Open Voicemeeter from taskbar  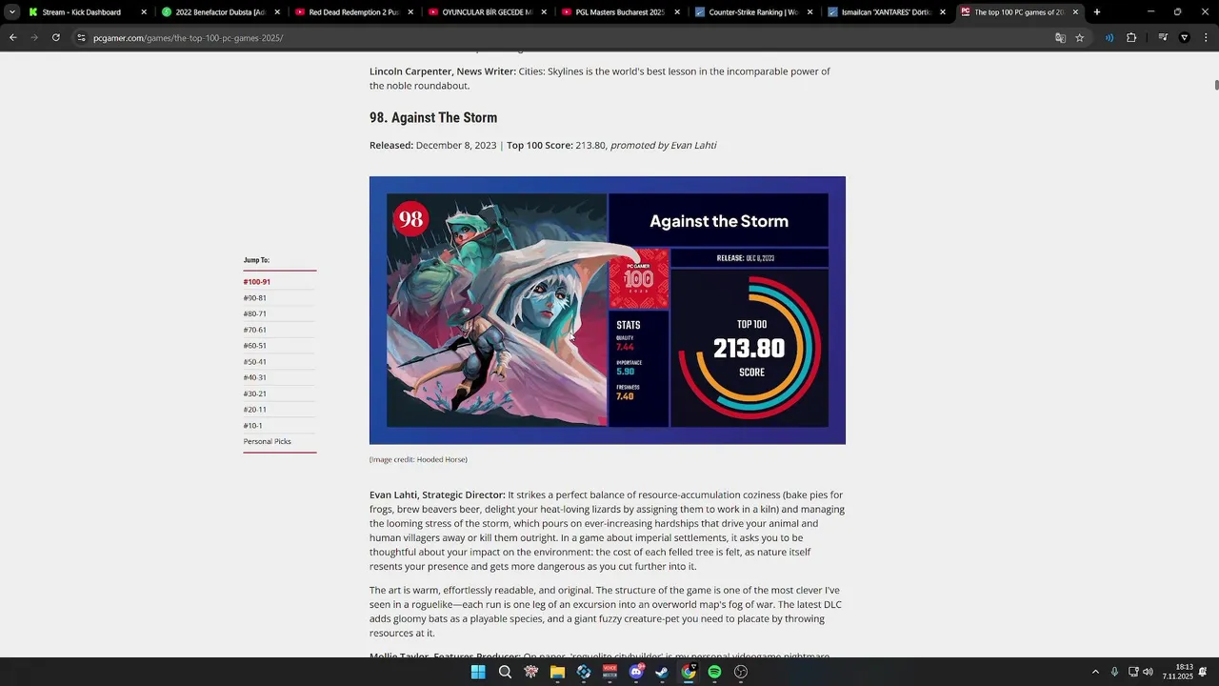click(609, 672)
